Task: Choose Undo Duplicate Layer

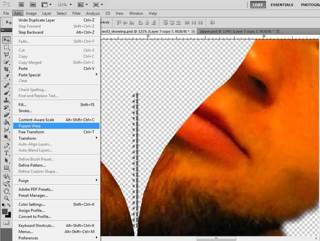Action: coord(56,20)
